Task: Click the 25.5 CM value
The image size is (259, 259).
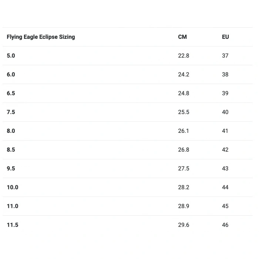Action: pyautogui.click(x=184, y=112)
